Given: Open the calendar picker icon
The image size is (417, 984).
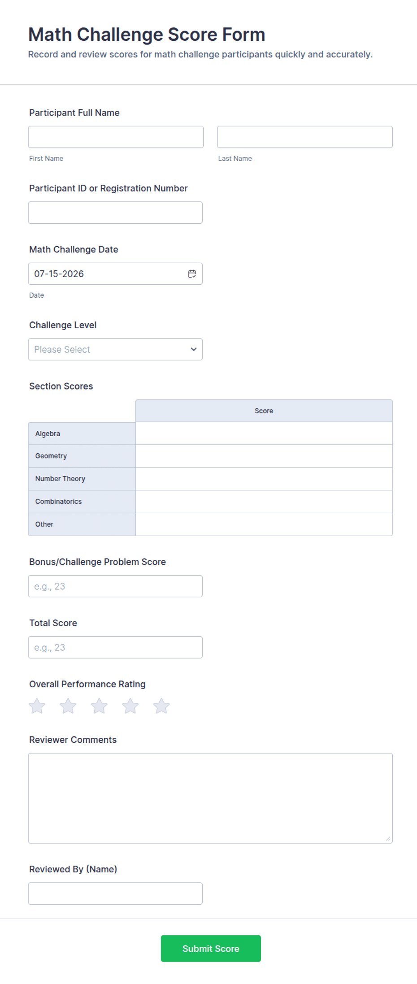Looking at the screenshot, I should pos(192,274).
